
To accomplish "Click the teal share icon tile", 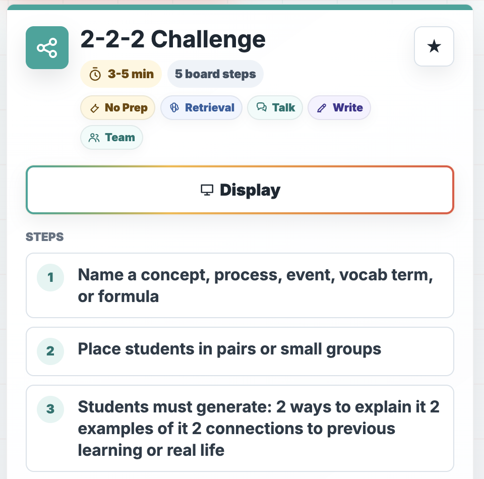I will click(47, 47).
